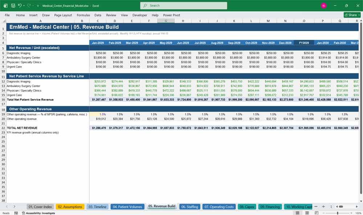The image size is (363, 215).
Task: Open the Page Layout ribbon tab
Action: point(63,15)
